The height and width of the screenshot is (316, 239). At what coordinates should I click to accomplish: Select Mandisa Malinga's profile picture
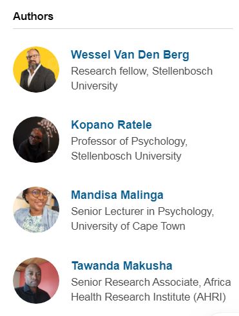(x=36, y=210)
